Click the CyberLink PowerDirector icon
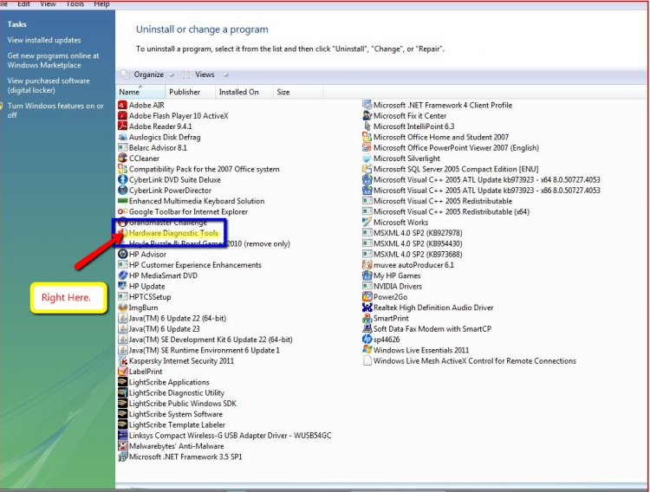The height and width of the screenshot is (492, 650). click(122, 191)
